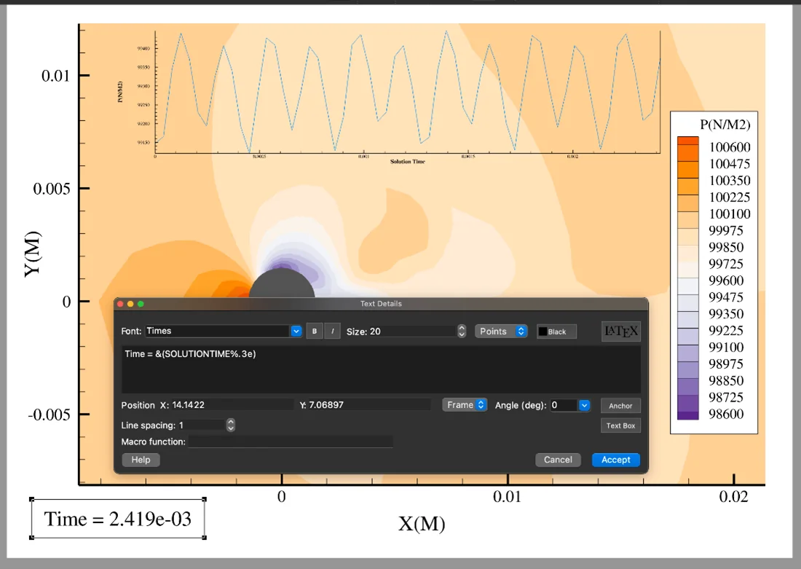Click the legend value "100100"
Image resolution: width=801 pixels, height=569 pixels.
click(x=730, y=213)
